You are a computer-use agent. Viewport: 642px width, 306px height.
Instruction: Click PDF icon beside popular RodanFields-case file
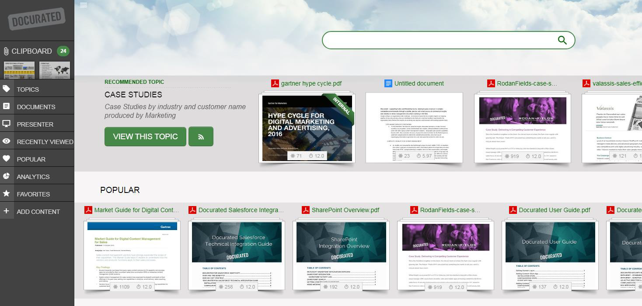(414, 210)
